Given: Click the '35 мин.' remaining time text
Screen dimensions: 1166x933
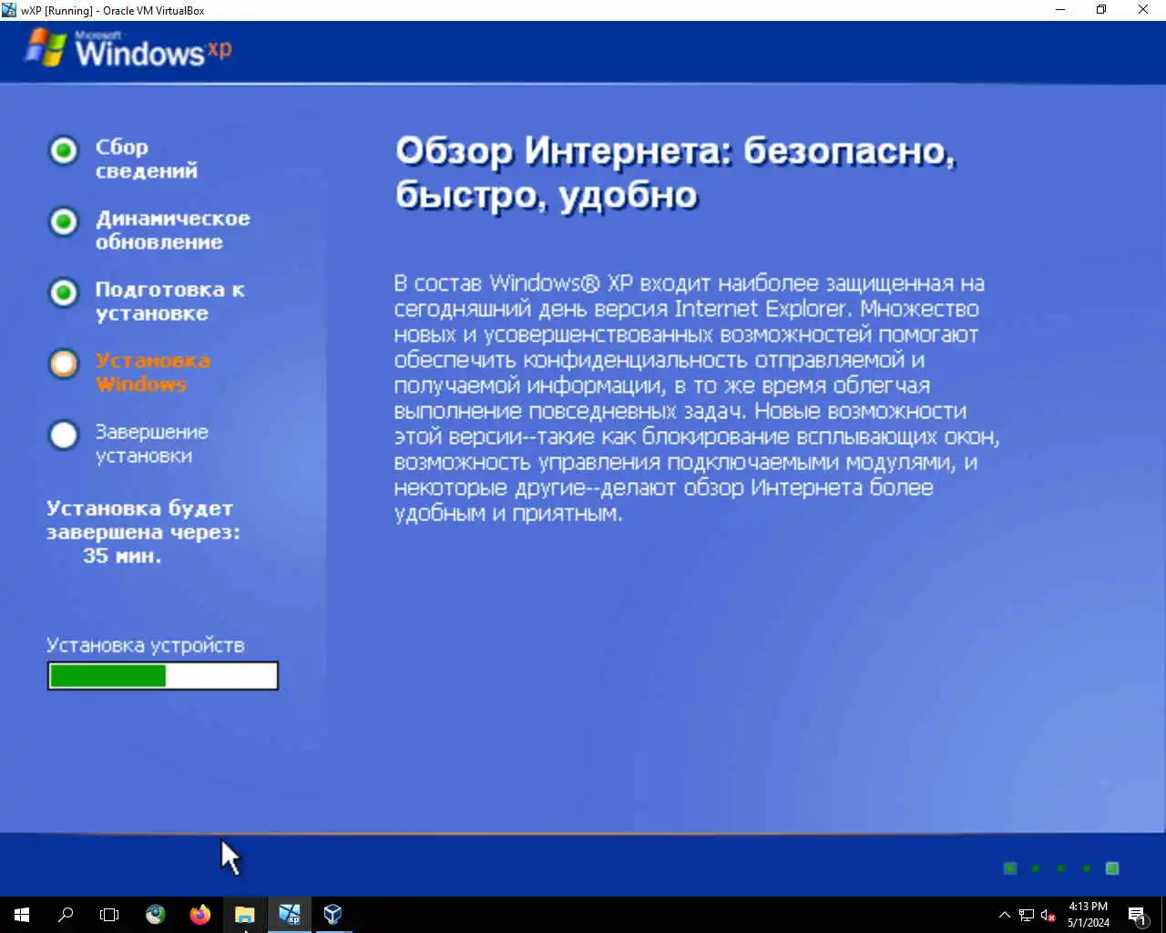Looking at the screenshot, I should click(x=122, y=556).
